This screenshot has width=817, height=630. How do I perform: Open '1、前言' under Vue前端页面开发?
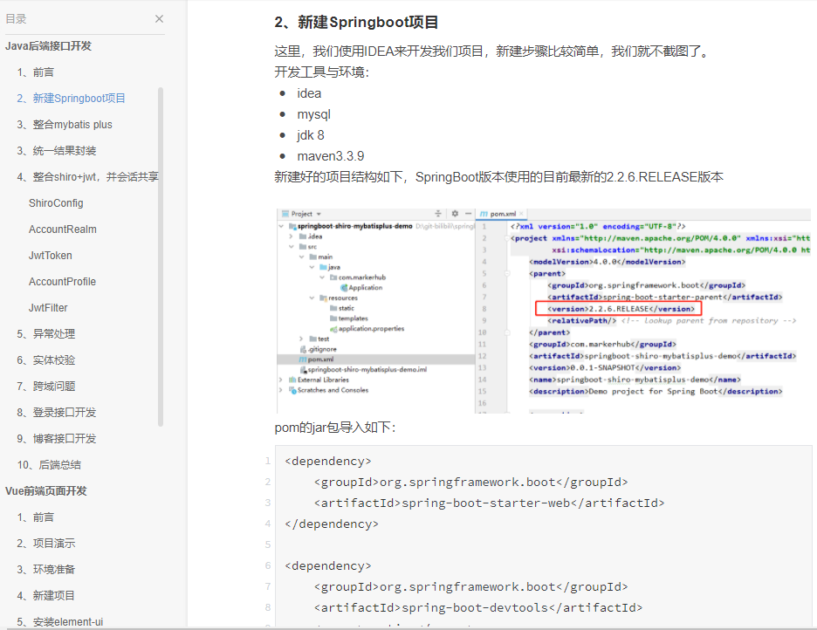coord(36,517)
